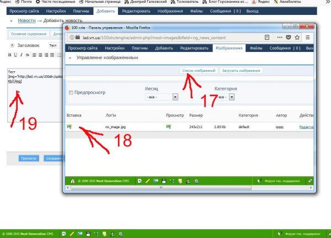Screen dimensions: 331x238
Task: Click the yellow pencil edit icon in popup footer
Action: [x=147, y=181]
